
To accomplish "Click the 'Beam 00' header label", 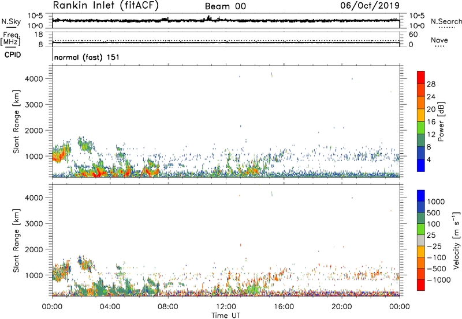I will pyautogui.click(x=225, y=6).
